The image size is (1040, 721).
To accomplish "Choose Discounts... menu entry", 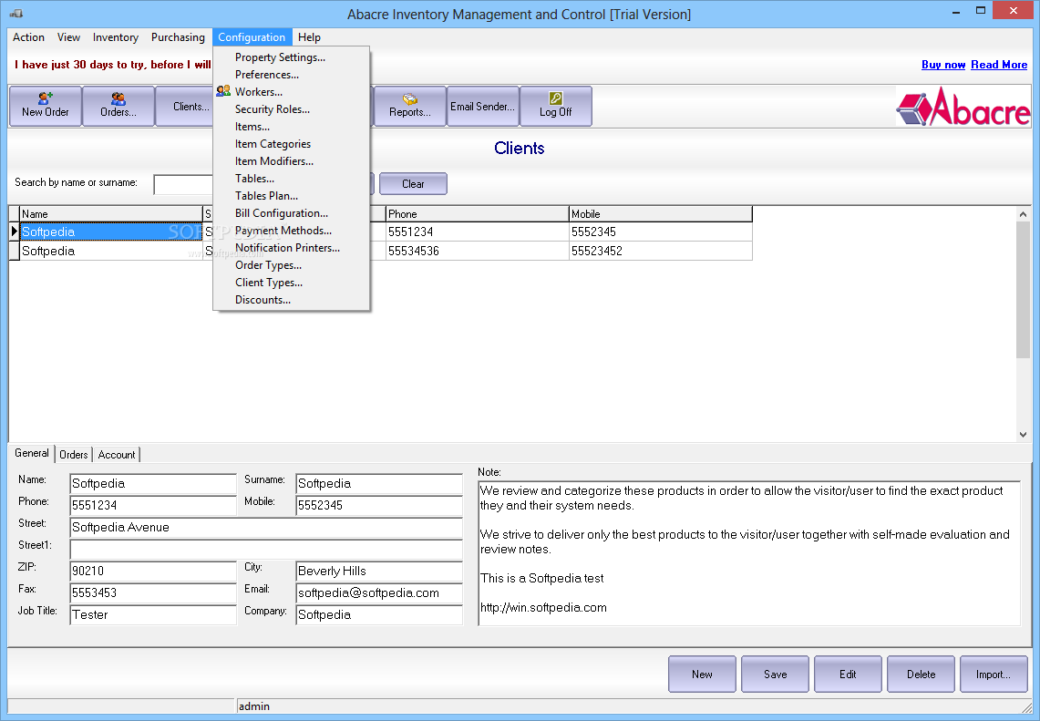I will pyautogui.click(x=291, y=299).
